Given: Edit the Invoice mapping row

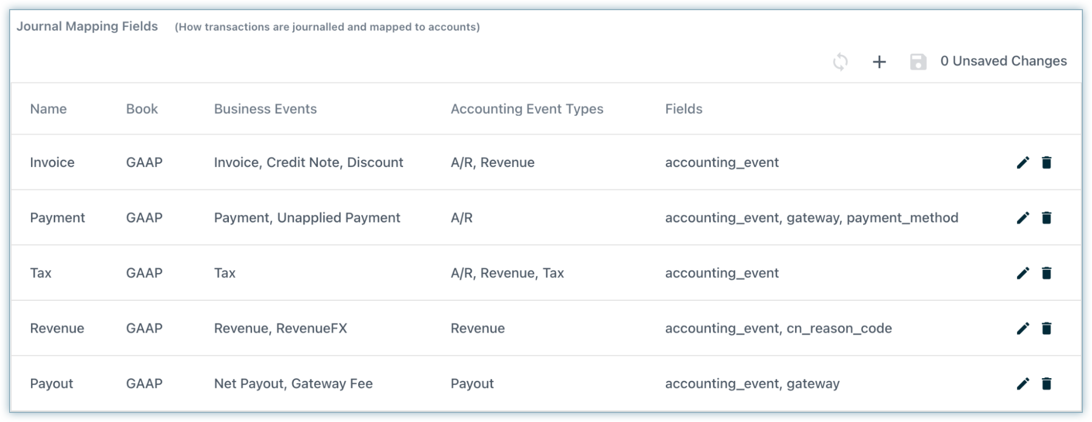Looking at the screenshot, I should pos(1023,162).
